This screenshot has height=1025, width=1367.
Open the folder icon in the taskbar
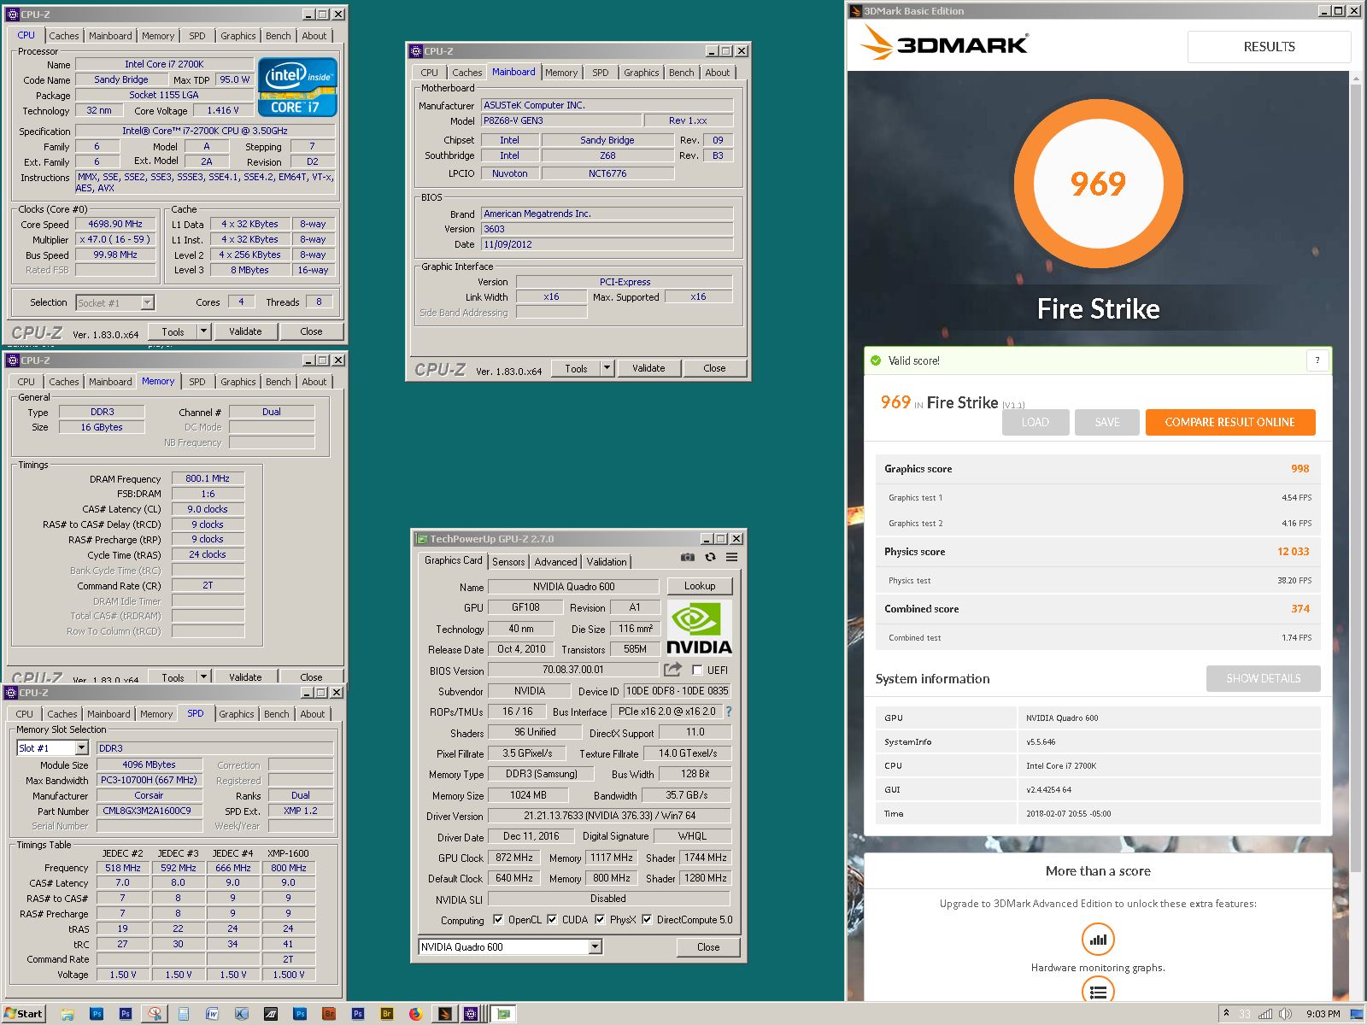click(67, 1014)
